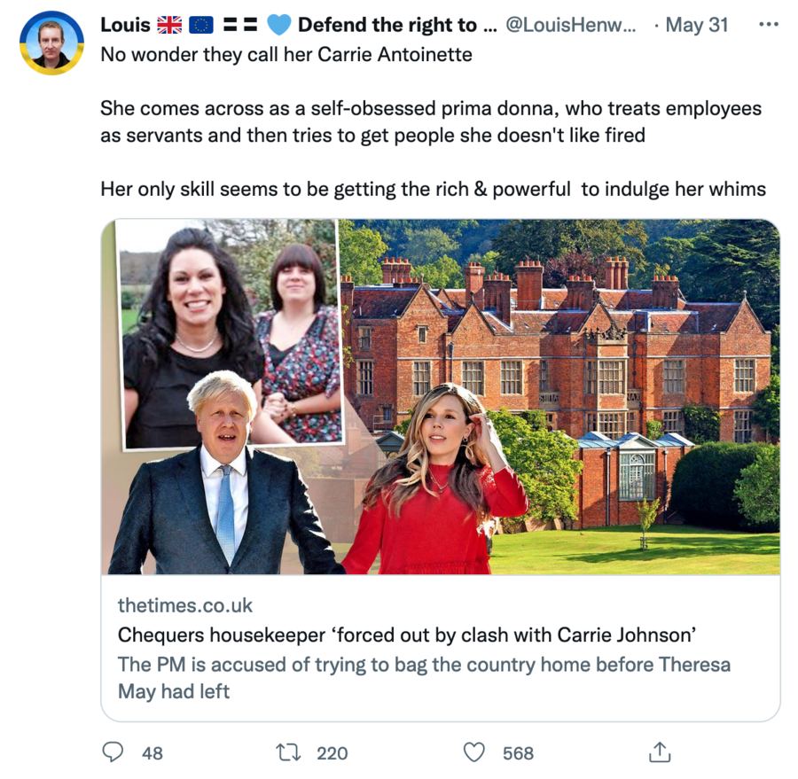Click the May 31 timestamp
This screenshot has width=798, height=779.
[x=696, y=25]
